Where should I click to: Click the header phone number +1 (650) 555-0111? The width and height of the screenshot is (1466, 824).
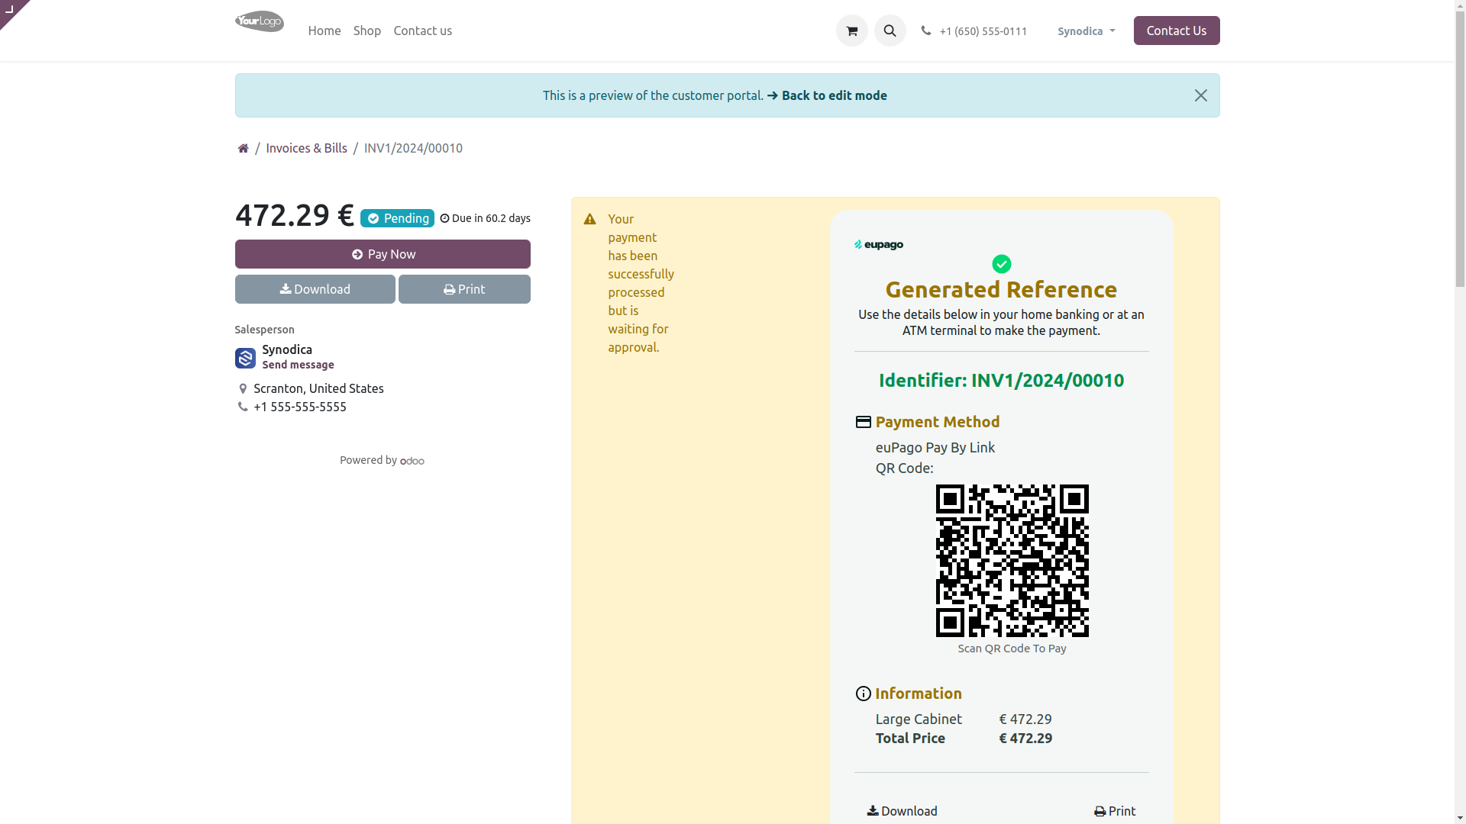coord(983,31)
